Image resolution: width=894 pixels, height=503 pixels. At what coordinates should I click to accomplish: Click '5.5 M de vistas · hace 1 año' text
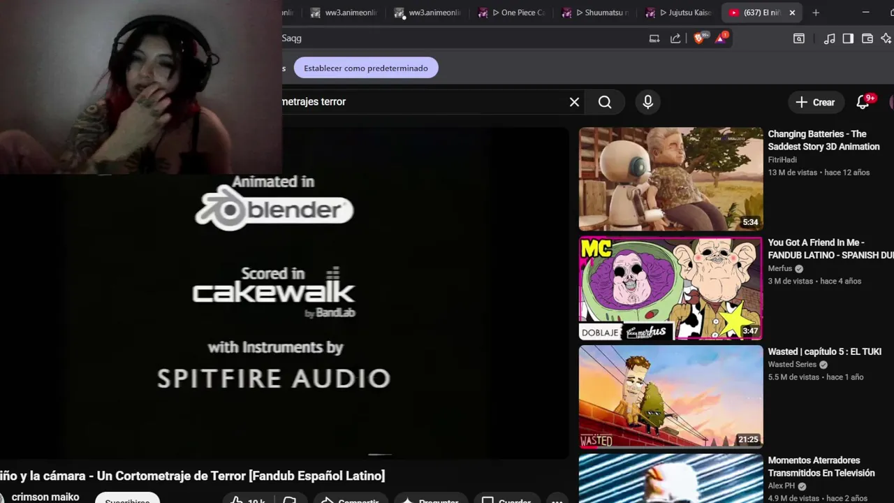click(x=816, y=377)
